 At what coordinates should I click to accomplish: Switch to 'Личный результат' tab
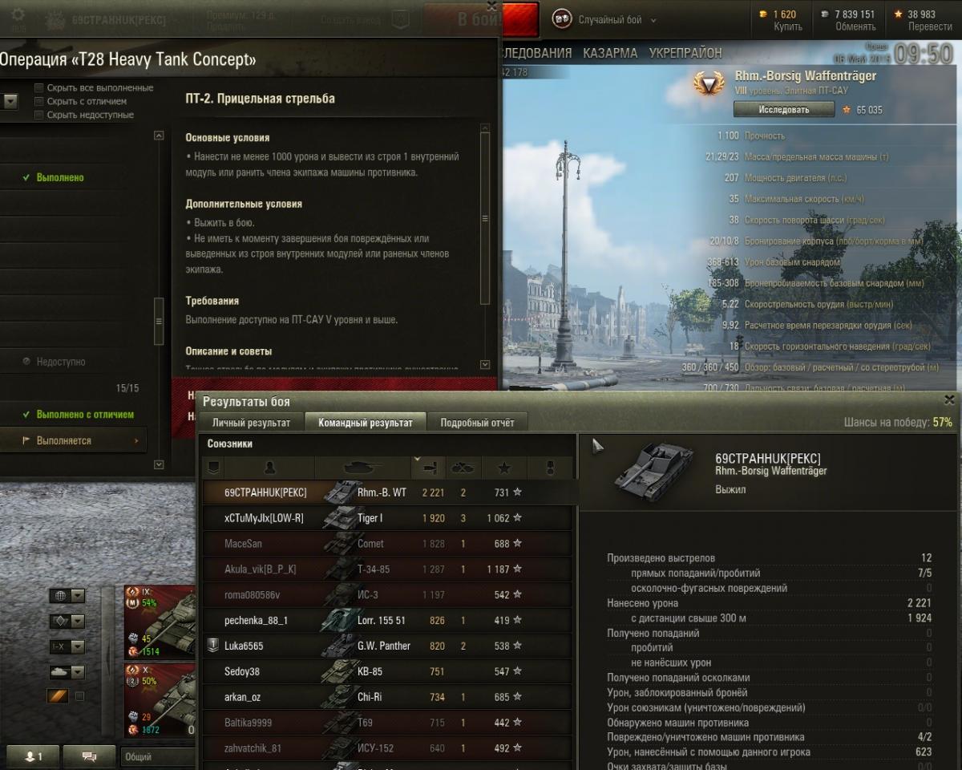coord(251,423)
